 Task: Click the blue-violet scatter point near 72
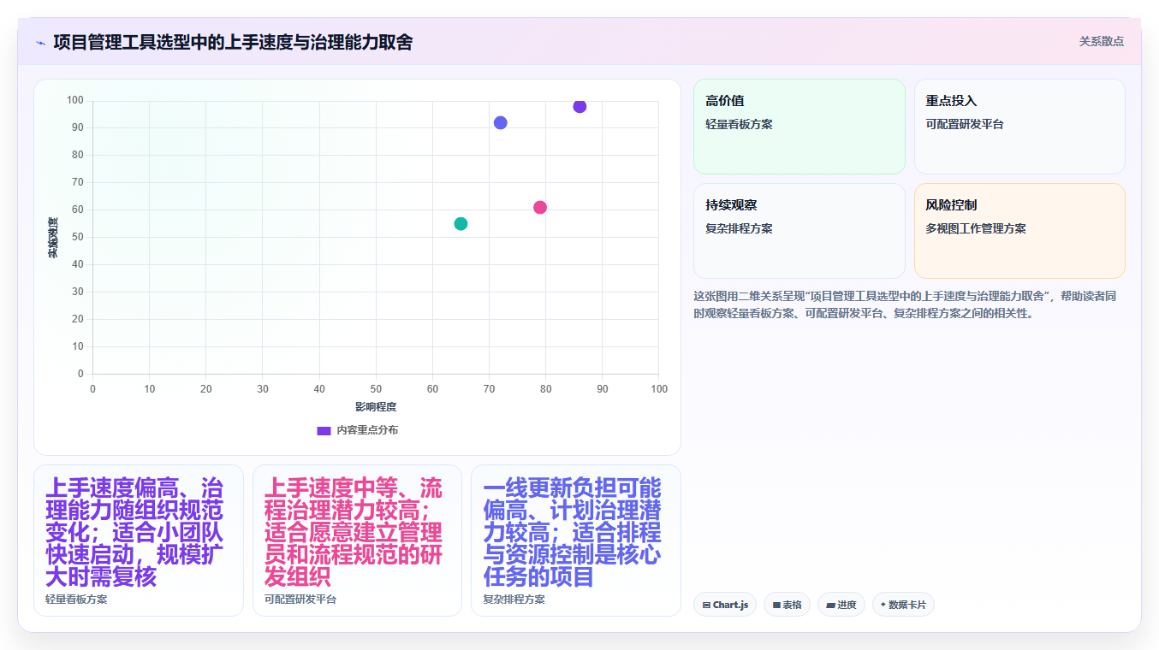click(501, 123)
